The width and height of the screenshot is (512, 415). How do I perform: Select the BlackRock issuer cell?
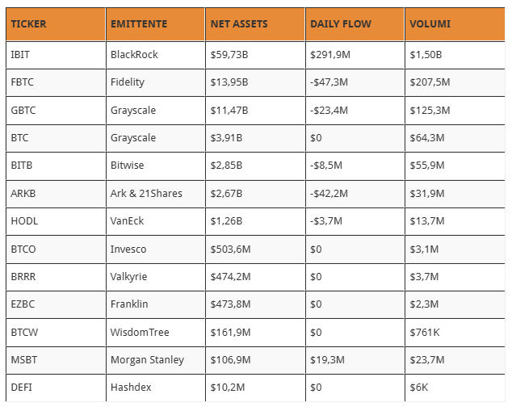155,55
